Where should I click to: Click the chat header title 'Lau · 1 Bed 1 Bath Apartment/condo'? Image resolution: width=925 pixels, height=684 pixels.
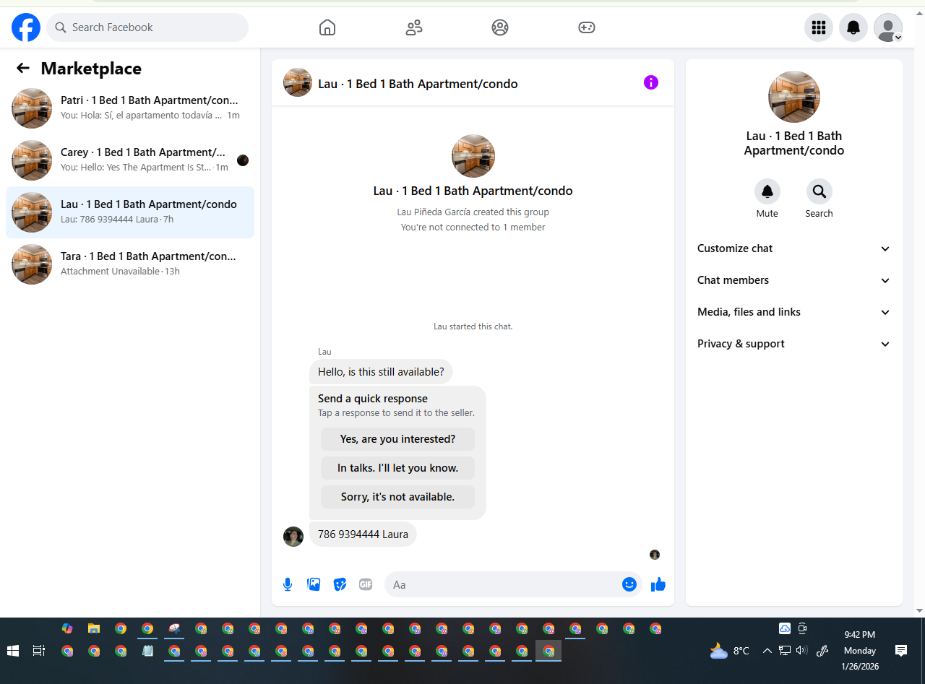(418, 84)
